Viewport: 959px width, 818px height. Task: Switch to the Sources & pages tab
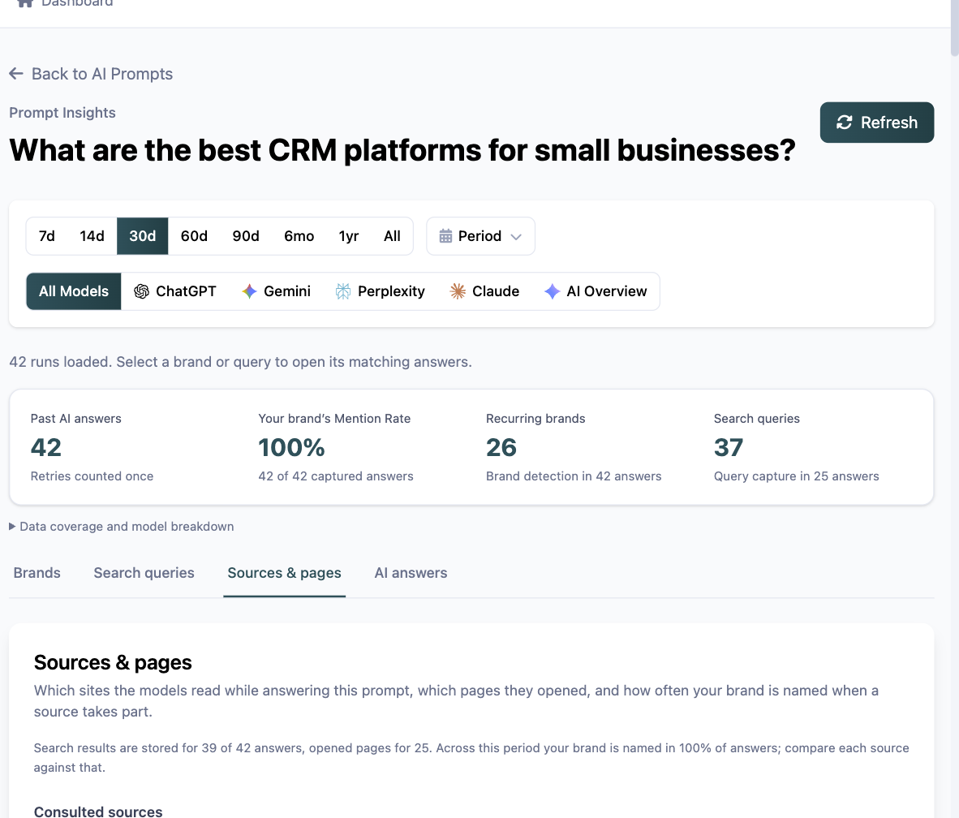(x=285, y=573)
